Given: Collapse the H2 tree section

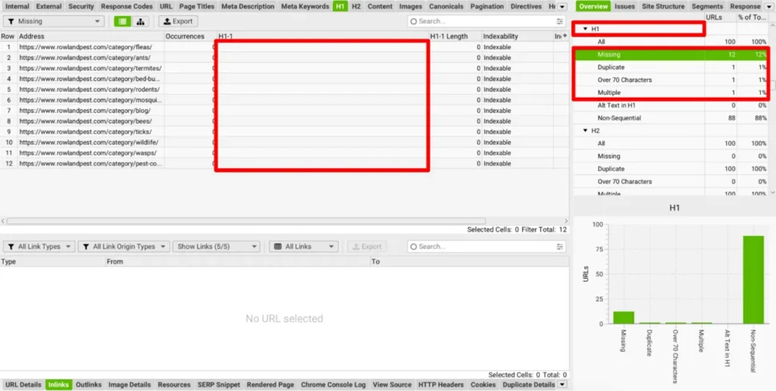Looking at the screenshot, I should click(585, 130).
